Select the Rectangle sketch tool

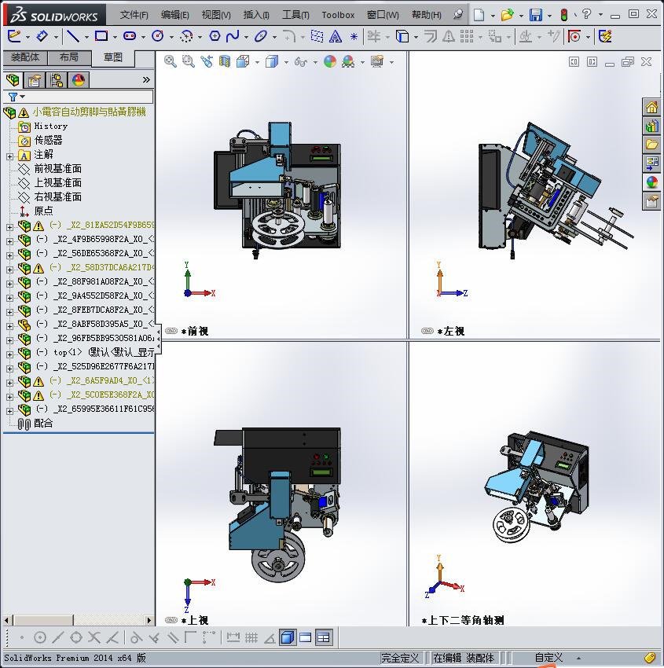[101, 36]
